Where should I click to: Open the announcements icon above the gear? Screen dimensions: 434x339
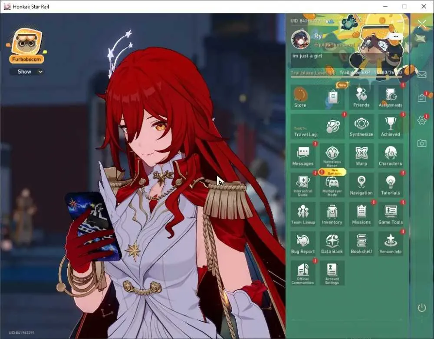pos(422,98)
